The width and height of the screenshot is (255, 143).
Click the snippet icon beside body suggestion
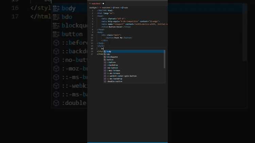pos(105,52)
